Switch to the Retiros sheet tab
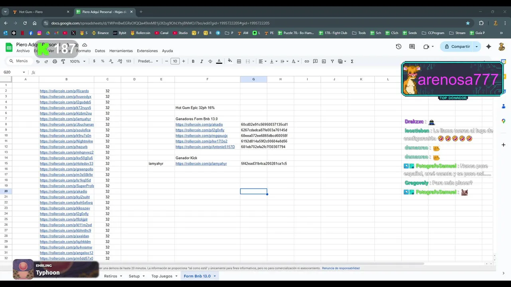 click(x=111, y=276)
